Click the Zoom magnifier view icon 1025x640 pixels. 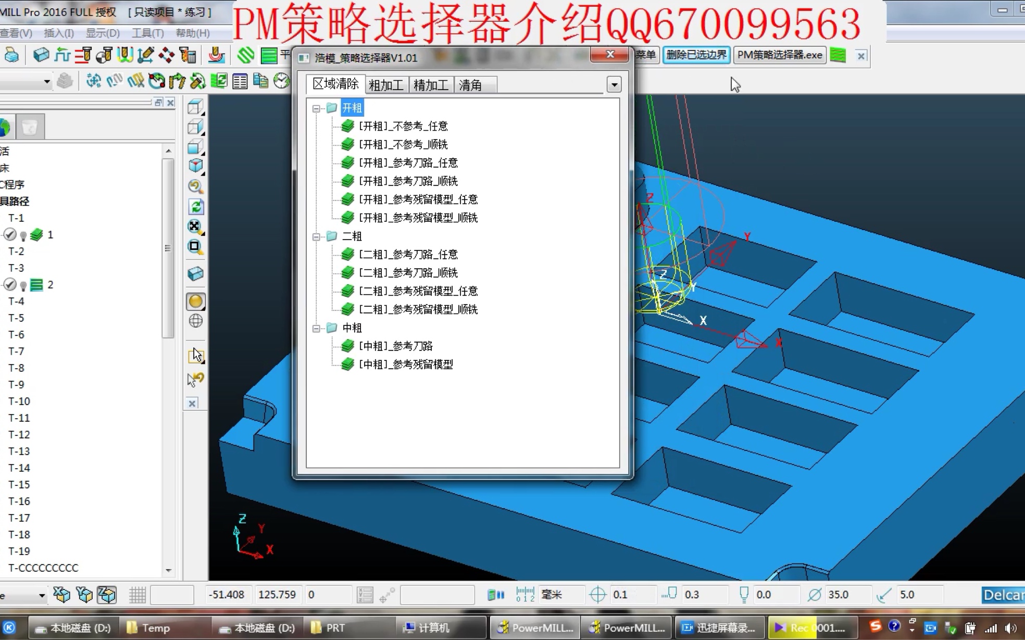click(x=195, y=186)
